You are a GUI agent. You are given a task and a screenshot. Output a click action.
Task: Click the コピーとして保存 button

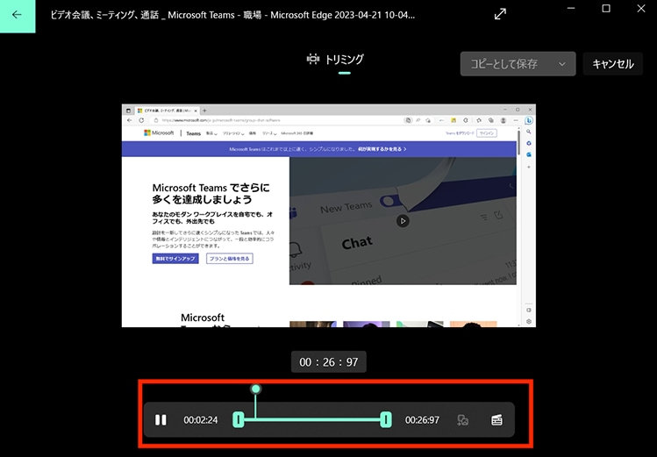pos(506,64)
